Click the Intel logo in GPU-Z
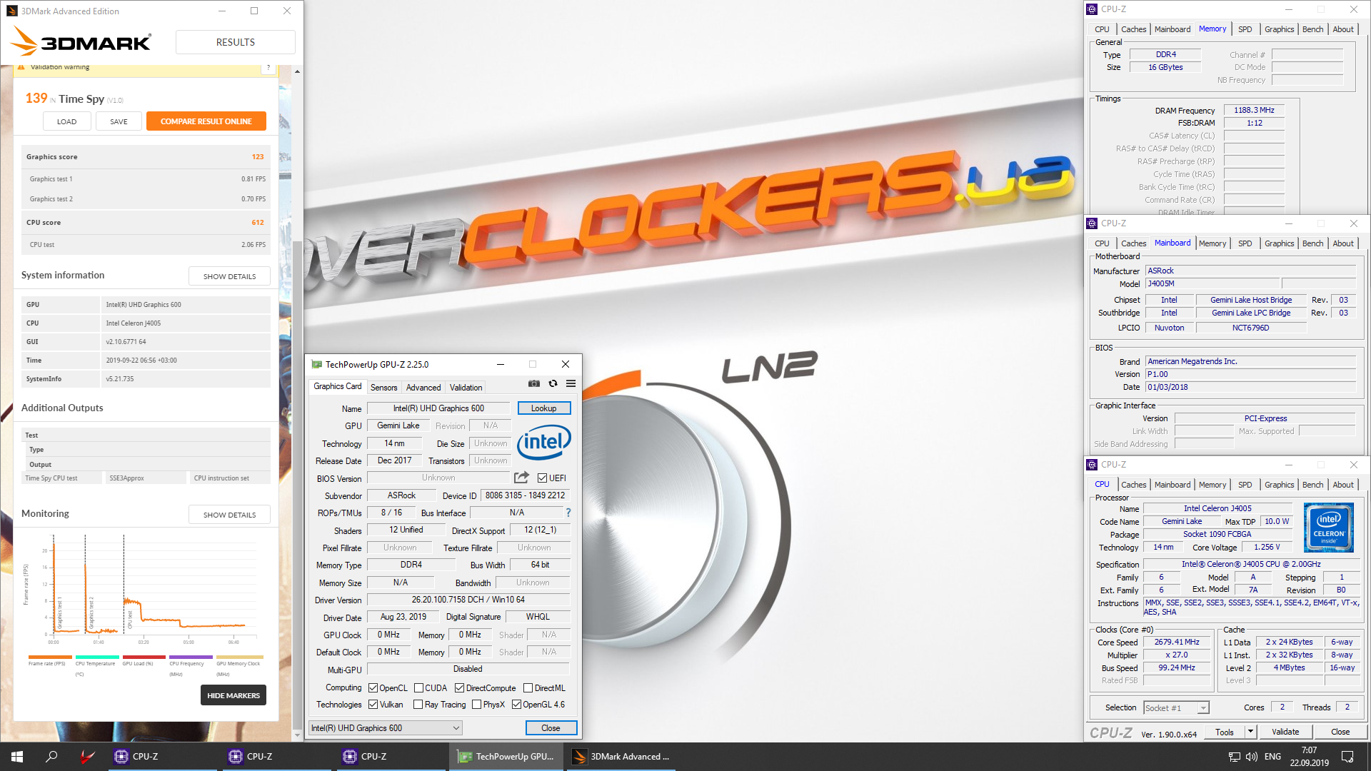This screenshot has width=1371, height=771. 543,443
